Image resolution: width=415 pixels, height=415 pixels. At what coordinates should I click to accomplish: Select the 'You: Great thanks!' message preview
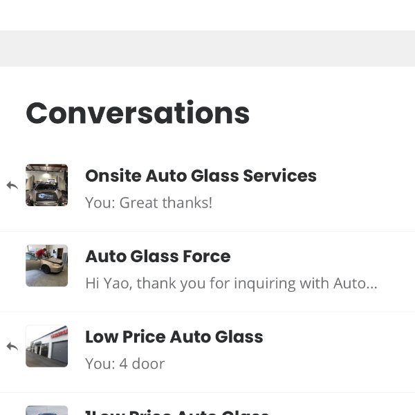pos(149,203)
